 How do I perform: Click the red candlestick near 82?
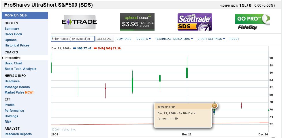[105, 89]
